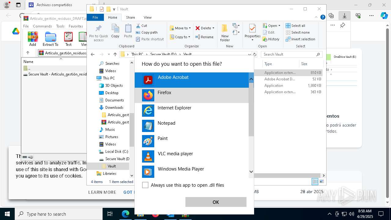Open the Favorites menu in WinRAR
Image resolution: width=391 pixels, height=220 pixels.
[x=76, y=26]
